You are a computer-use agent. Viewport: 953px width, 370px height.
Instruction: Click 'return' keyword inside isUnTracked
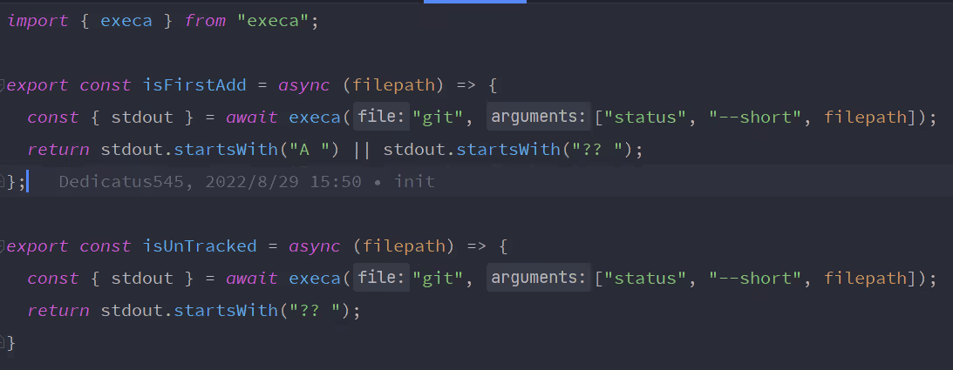[58, 311]
